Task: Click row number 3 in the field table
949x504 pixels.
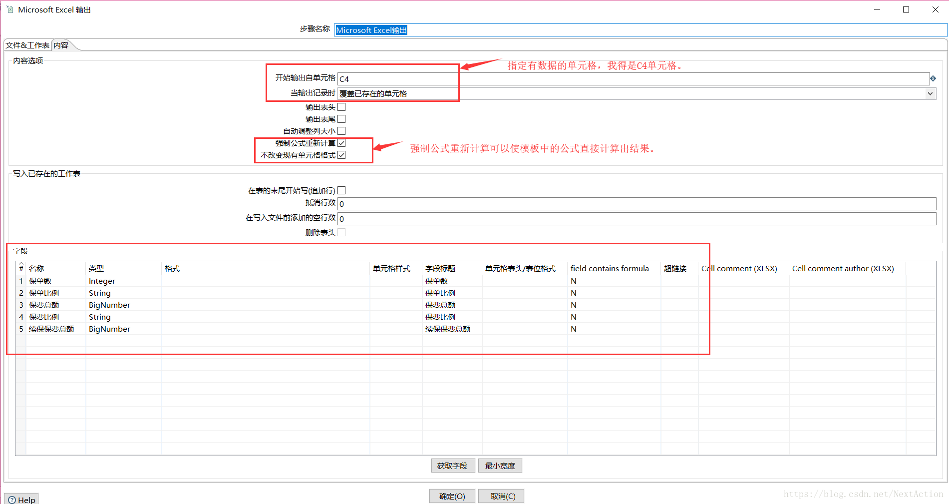Action: click(x=21, y=305)
